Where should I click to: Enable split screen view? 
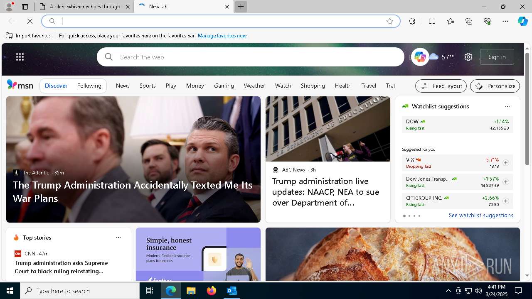click(x=432, y=21)
